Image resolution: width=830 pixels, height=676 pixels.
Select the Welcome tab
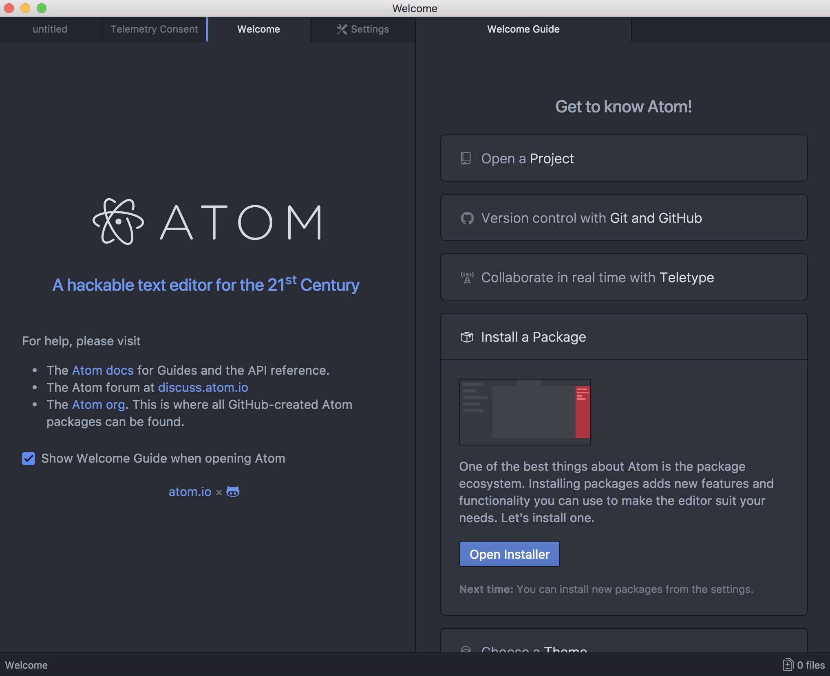tap(259, 29)
